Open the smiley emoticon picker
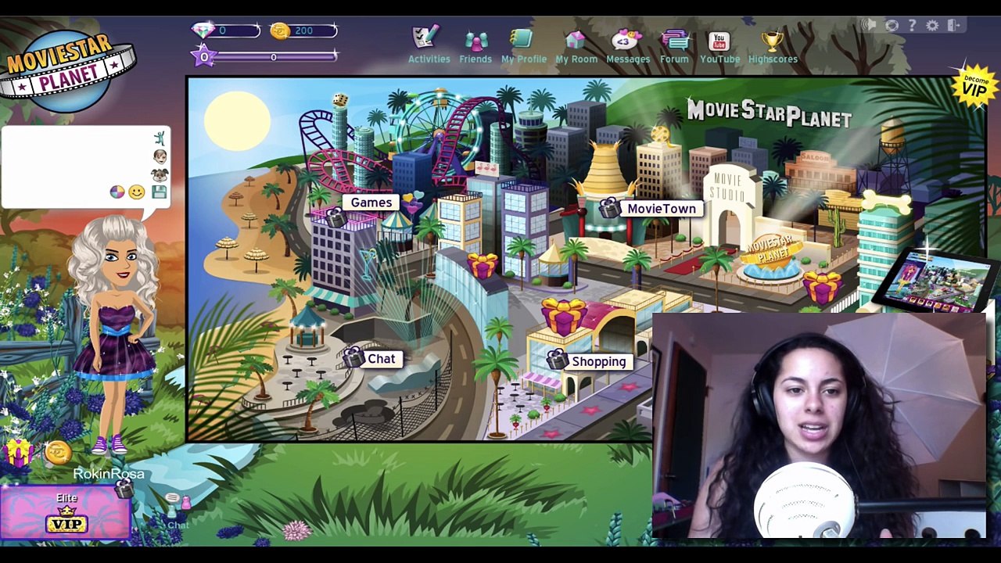 coord(137,192)
